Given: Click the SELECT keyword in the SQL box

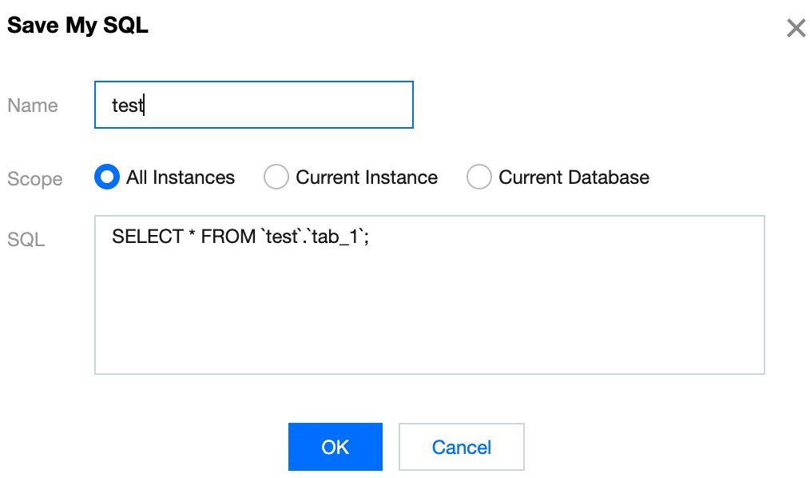Looking at the screenshot, I should click(x=148, y=237).
